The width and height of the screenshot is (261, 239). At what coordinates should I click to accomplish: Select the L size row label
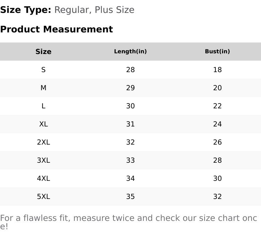pos(43,106)
